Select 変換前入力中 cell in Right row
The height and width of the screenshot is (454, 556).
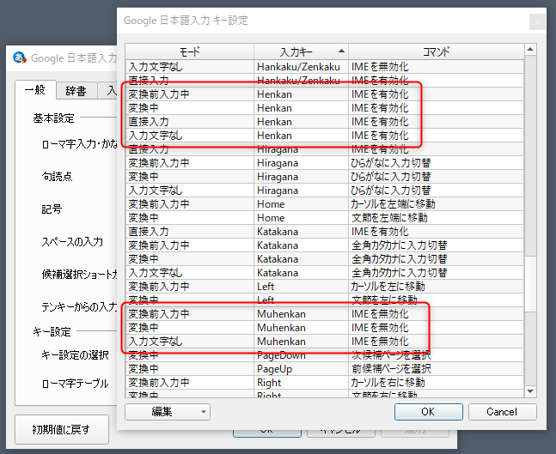190,383
